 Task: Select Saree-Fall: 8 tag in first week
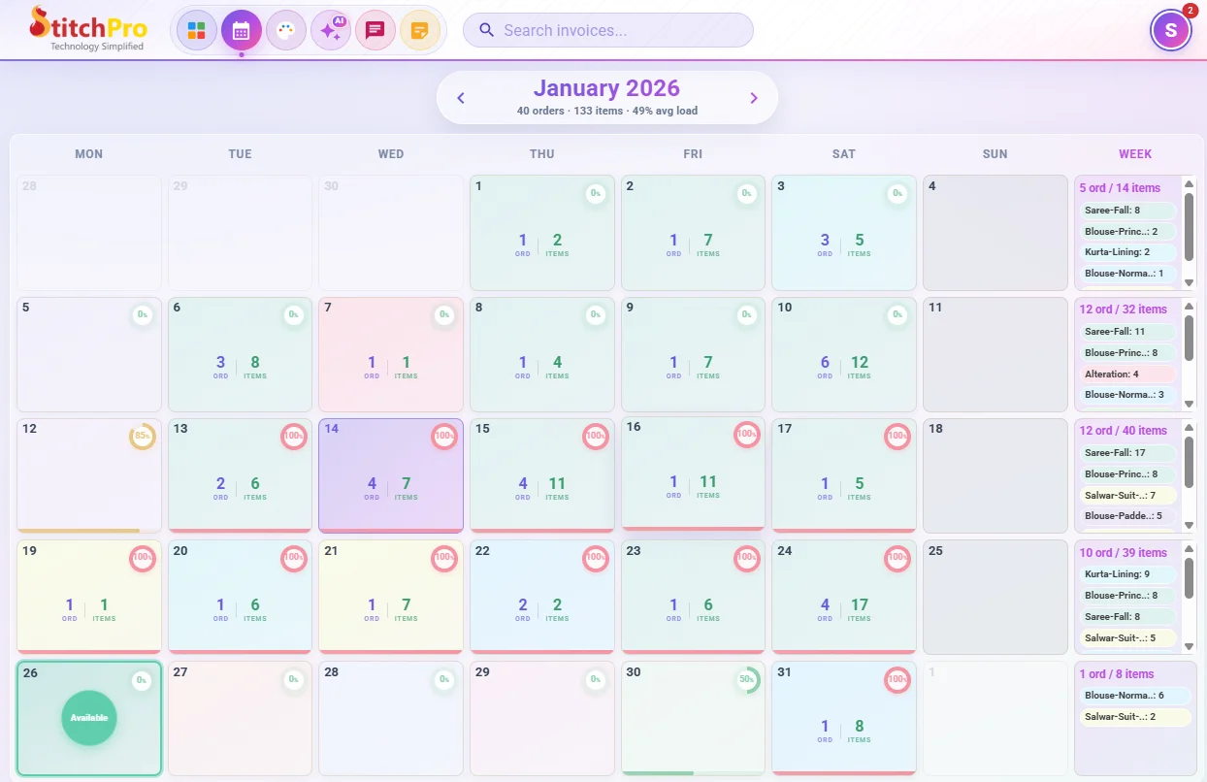click(x=1127, y=210)
